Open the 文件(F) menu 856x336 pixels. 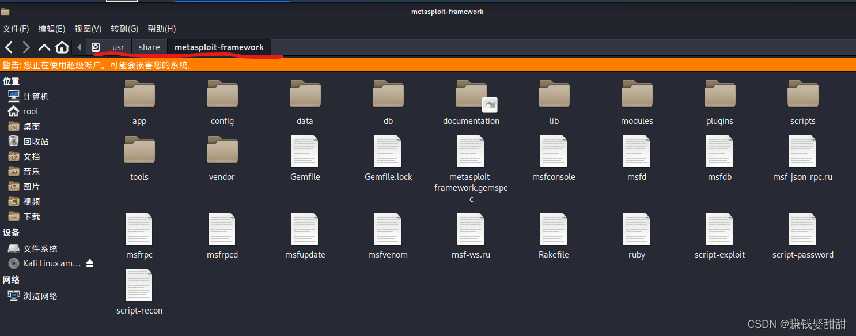coord(16,29)
